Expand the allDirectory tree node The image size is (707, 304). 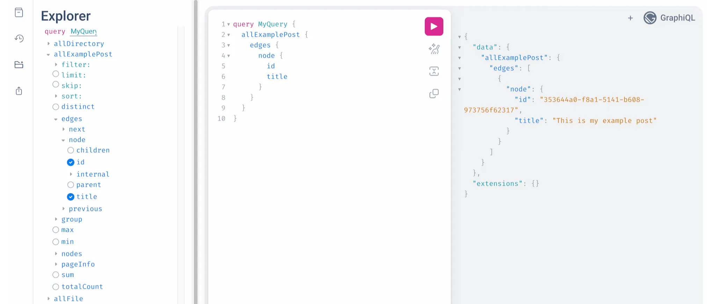(49, 44)
